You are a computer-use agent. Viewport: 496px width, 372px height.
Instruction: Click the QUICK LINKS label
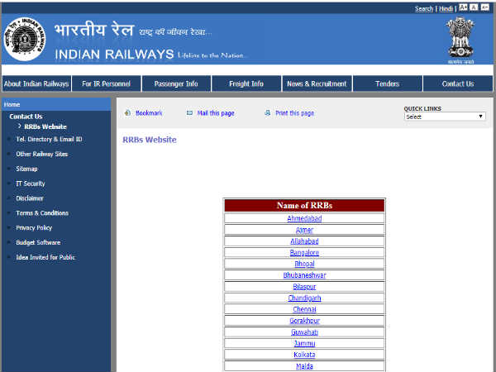422,108
